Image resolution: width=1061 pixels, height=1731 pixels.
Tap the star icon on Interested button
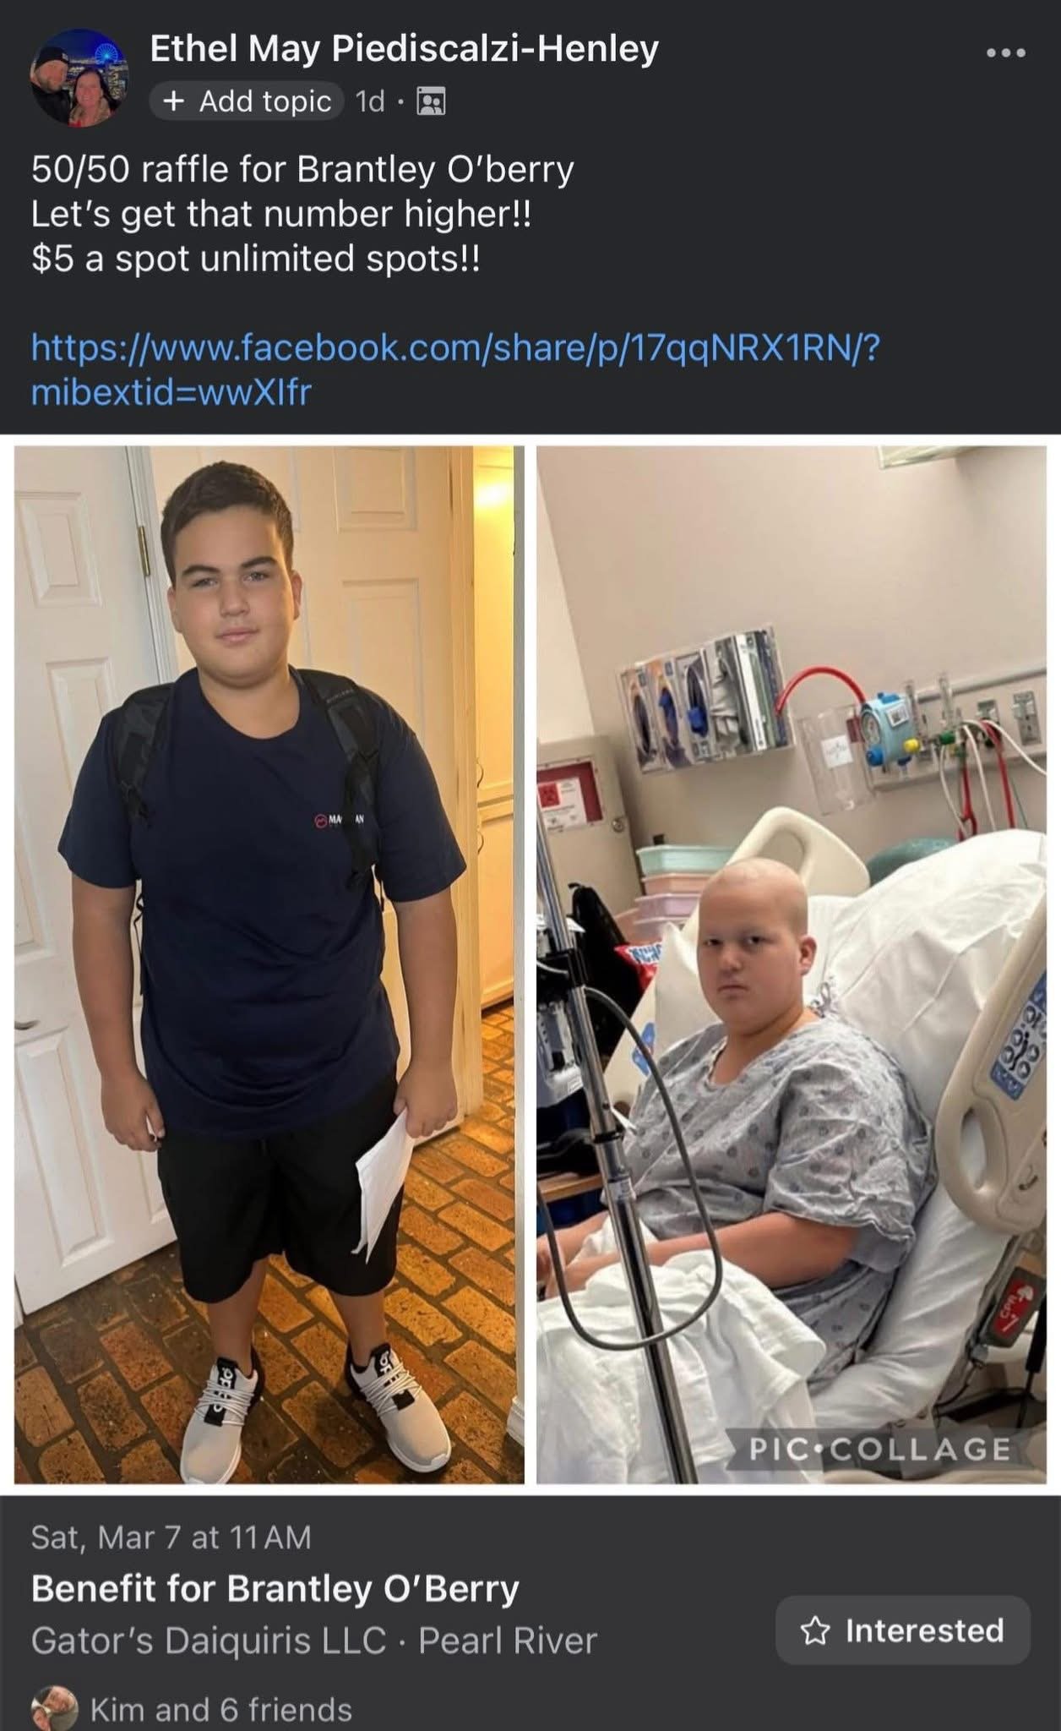(814, 1630)
